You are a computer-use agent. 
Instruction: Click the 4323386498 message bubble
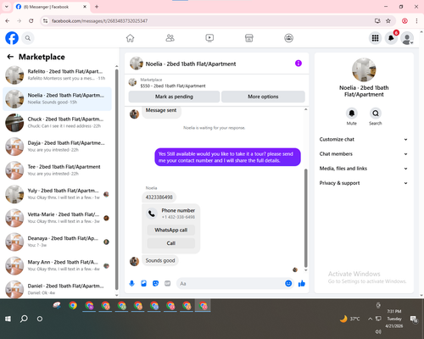click(159, 197)
